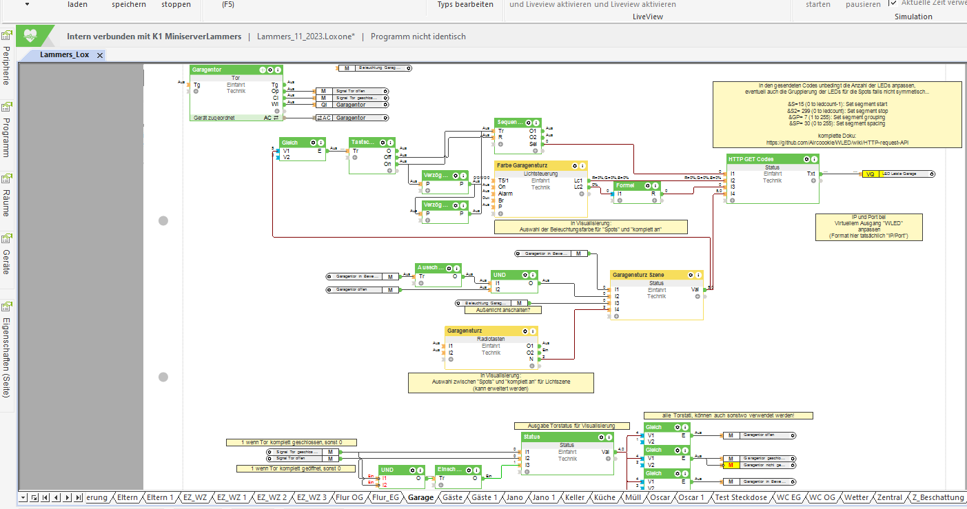The width and height of the screenshot is (967, 509).
Task: Click settings gear on Sequen block
Action: point(528,122)
